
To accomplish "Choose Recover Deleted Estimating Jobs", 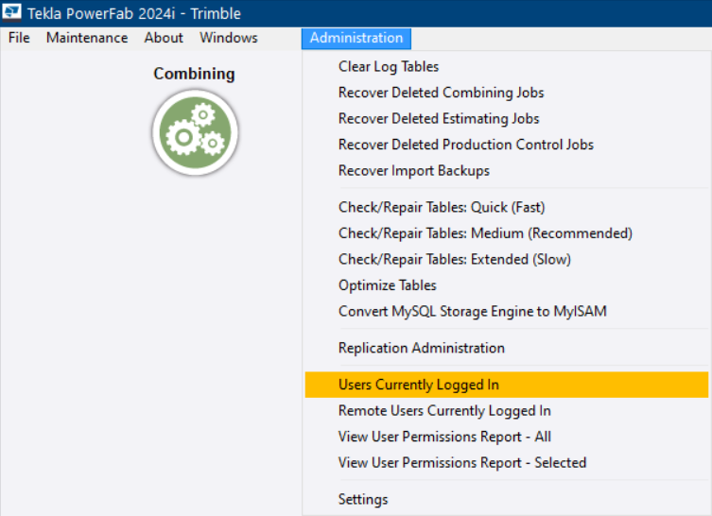I will [x=439, y=118].
